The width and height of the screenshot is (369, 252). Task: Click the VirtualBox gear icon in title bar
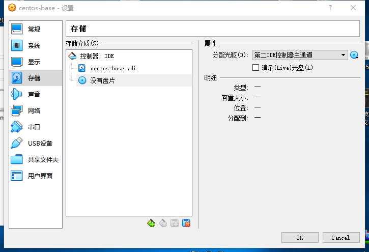(x=12, y=8)
